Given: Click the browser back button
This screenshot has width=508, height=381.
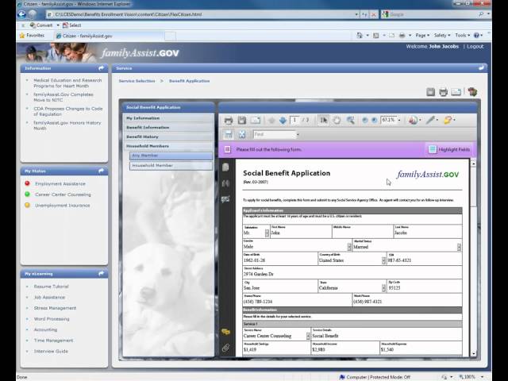Looking at the screenshot, I should coord(21,14).
